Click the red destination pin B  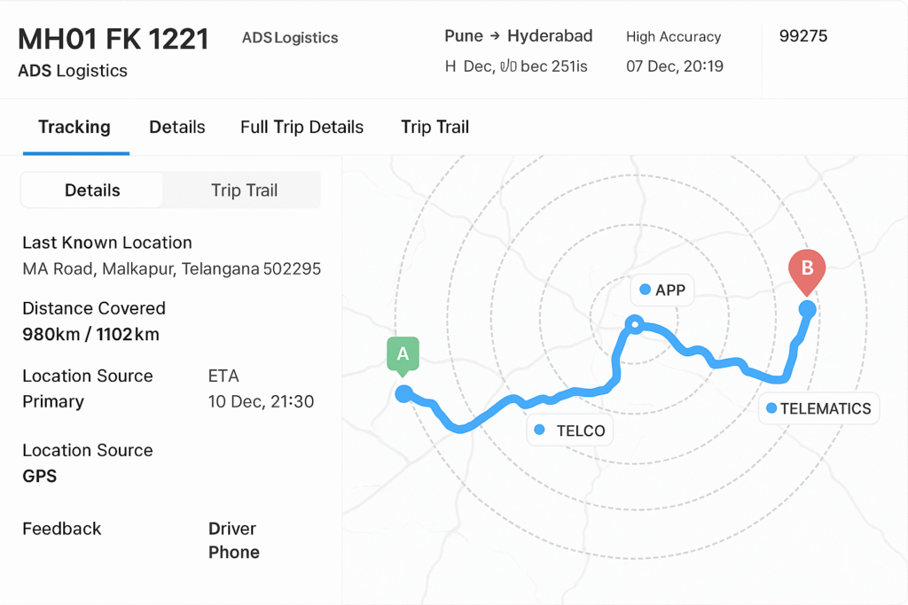807,271
